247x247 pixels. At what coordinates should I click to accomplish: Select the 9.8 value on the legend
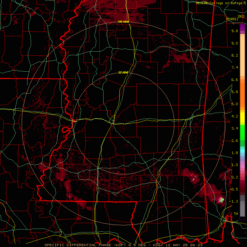point(235,31)
